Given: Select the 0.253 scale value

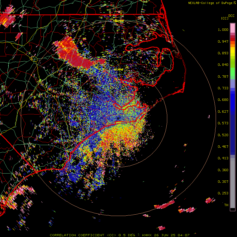Looking at the screenshot, I should pos(223,193).
